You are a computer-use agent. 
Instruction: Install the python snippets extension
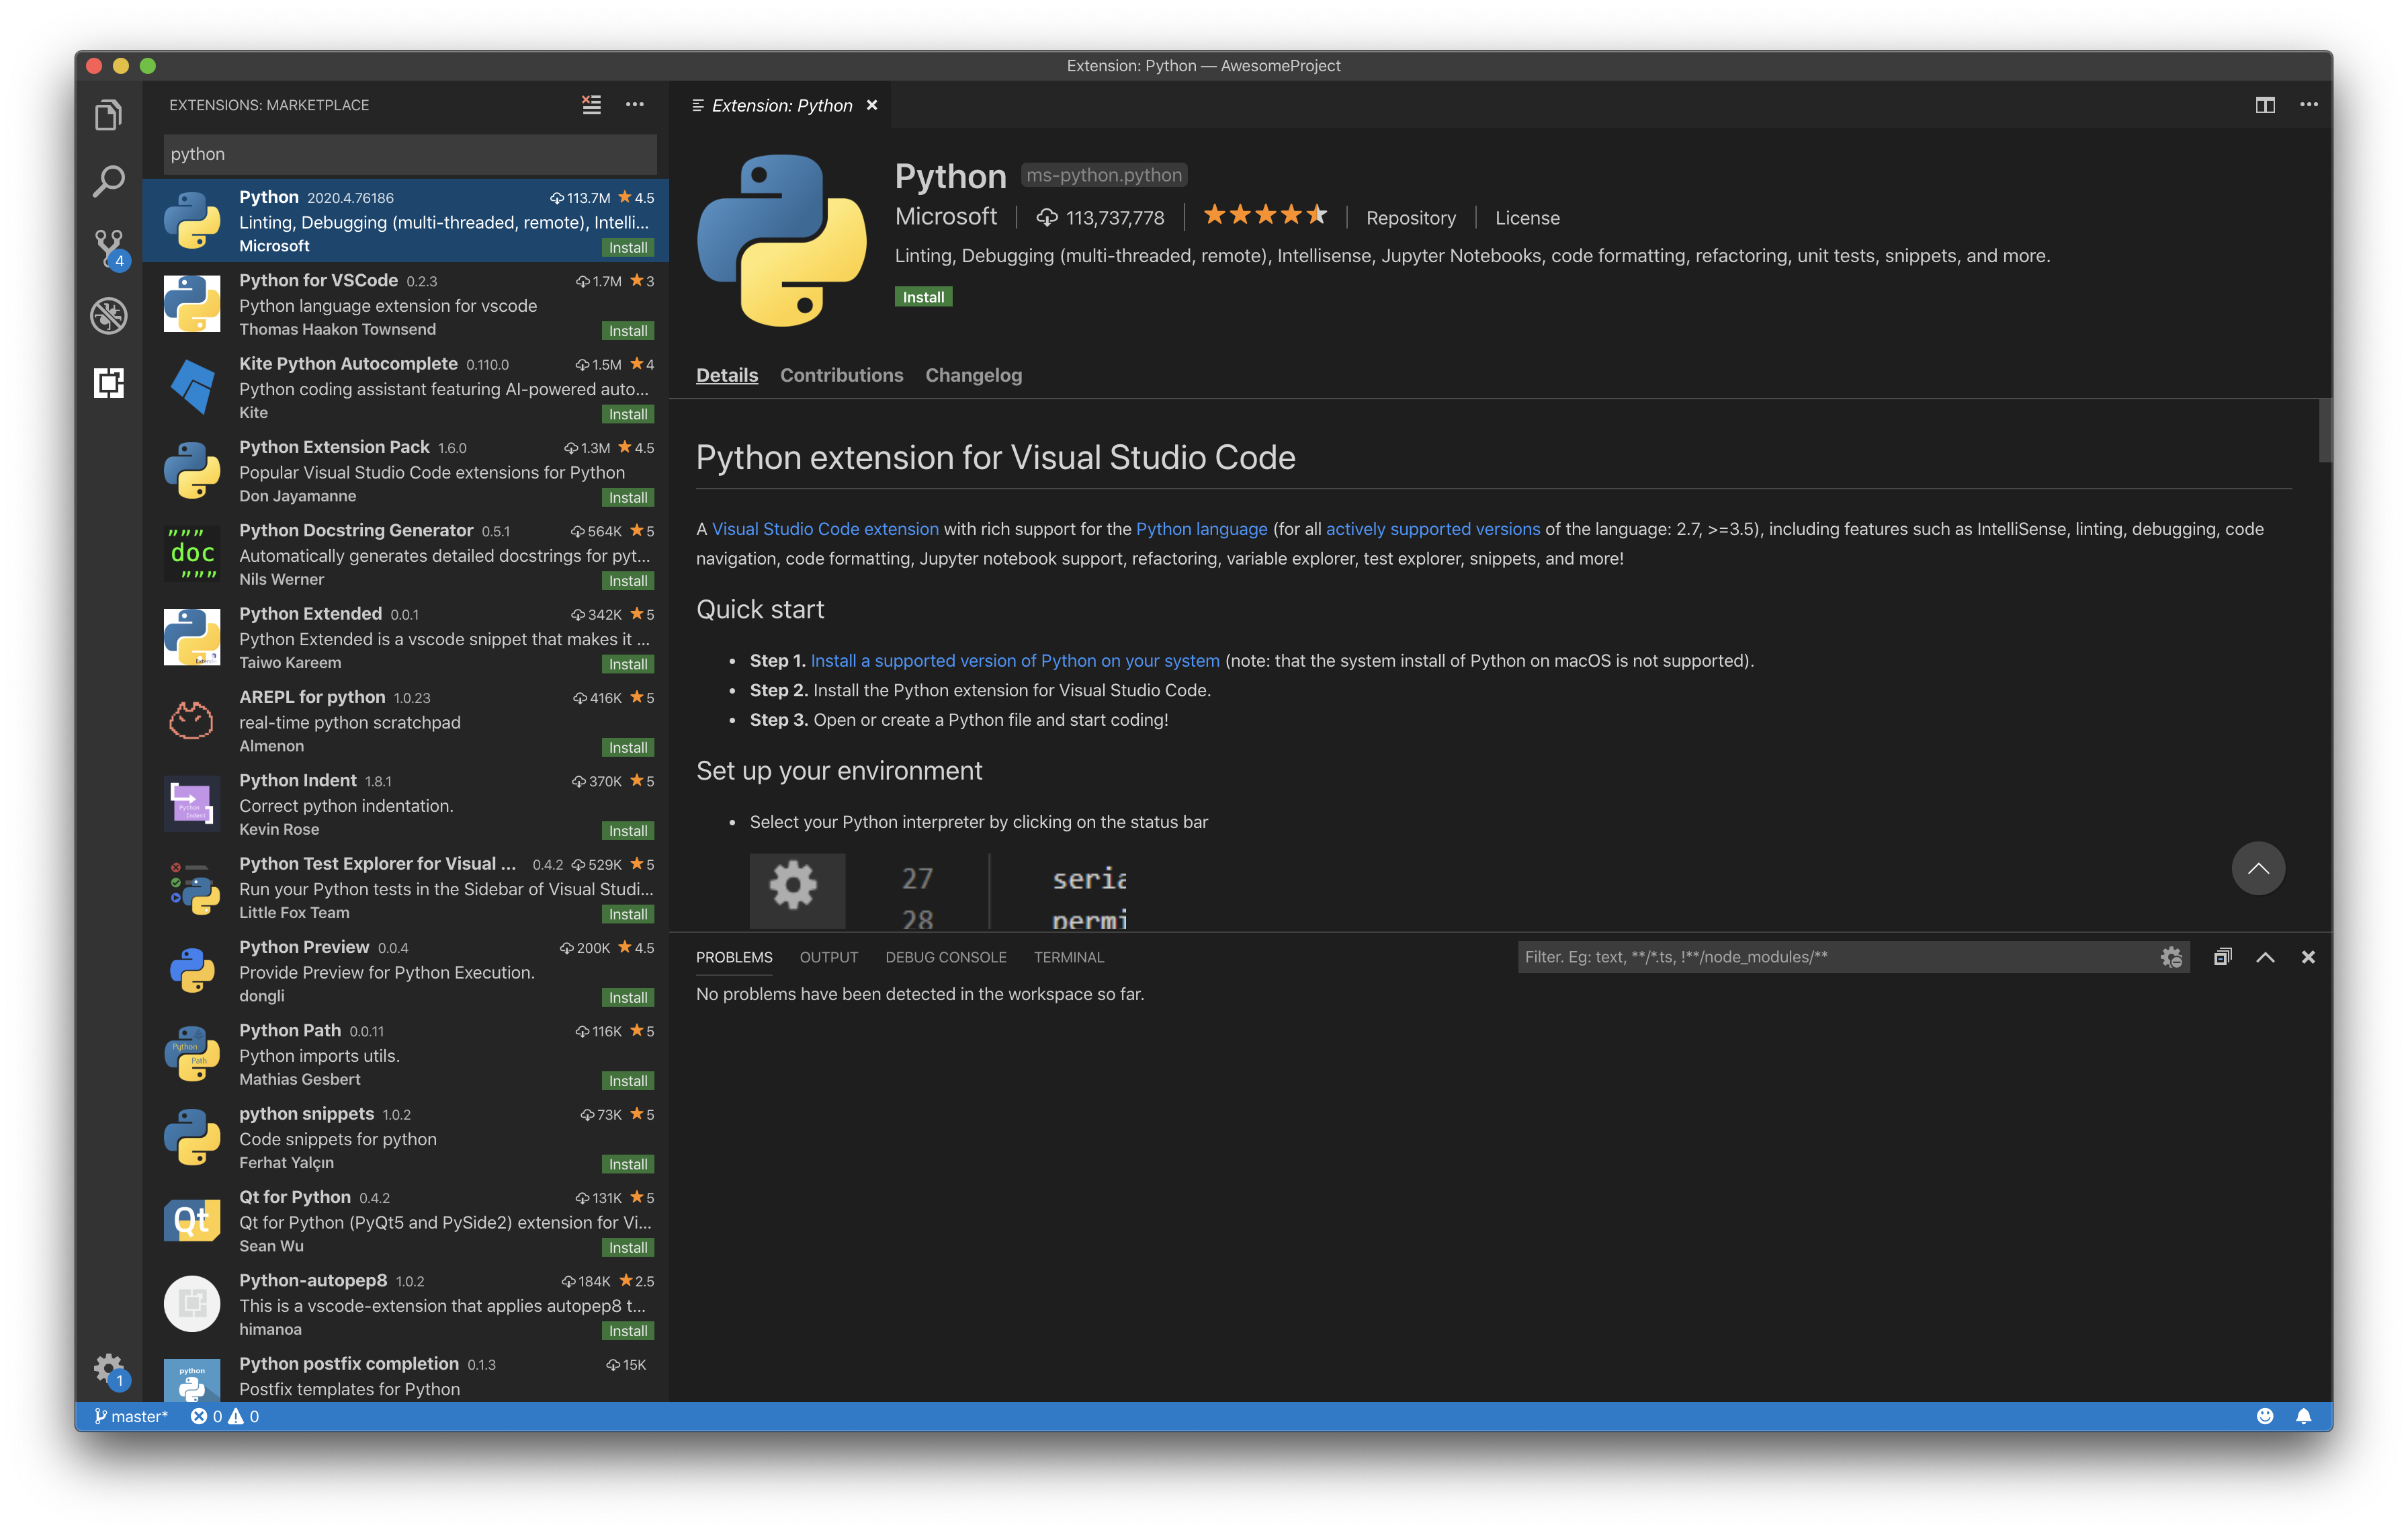[628, 1164]
